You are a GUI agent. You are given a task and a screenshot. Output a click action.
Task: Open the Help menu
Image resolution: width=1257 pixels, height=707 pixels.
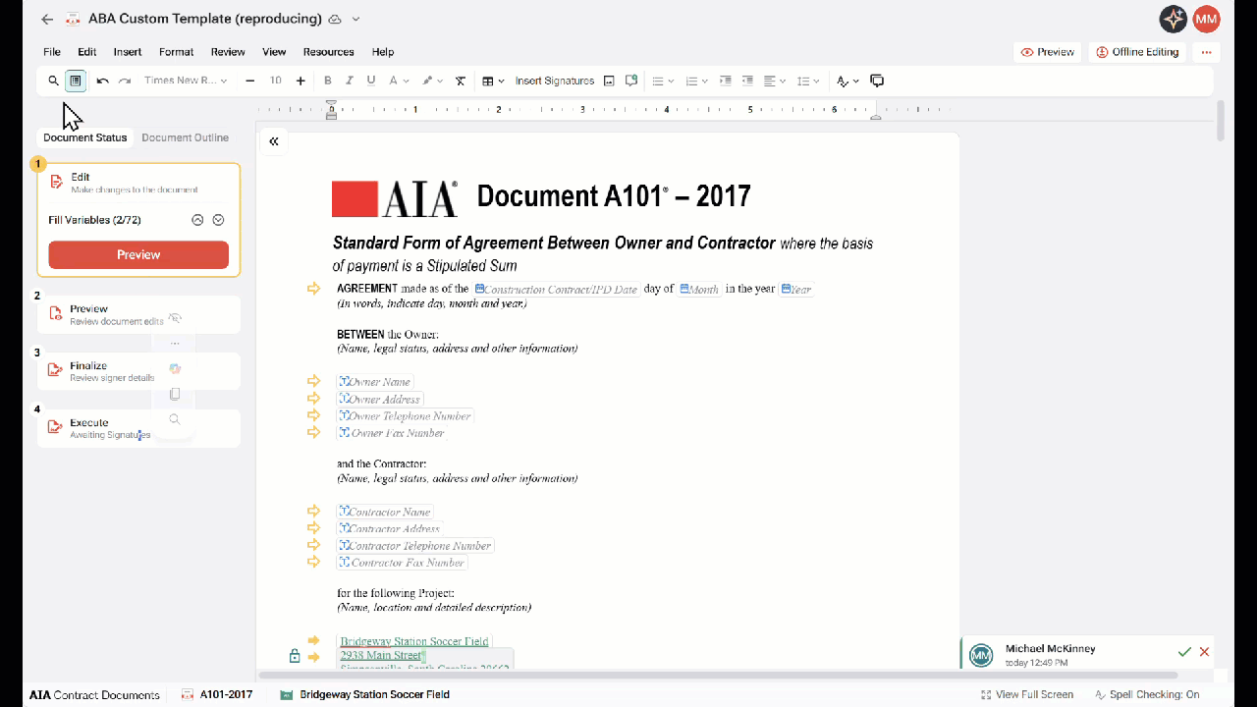[x=383, y=52]
